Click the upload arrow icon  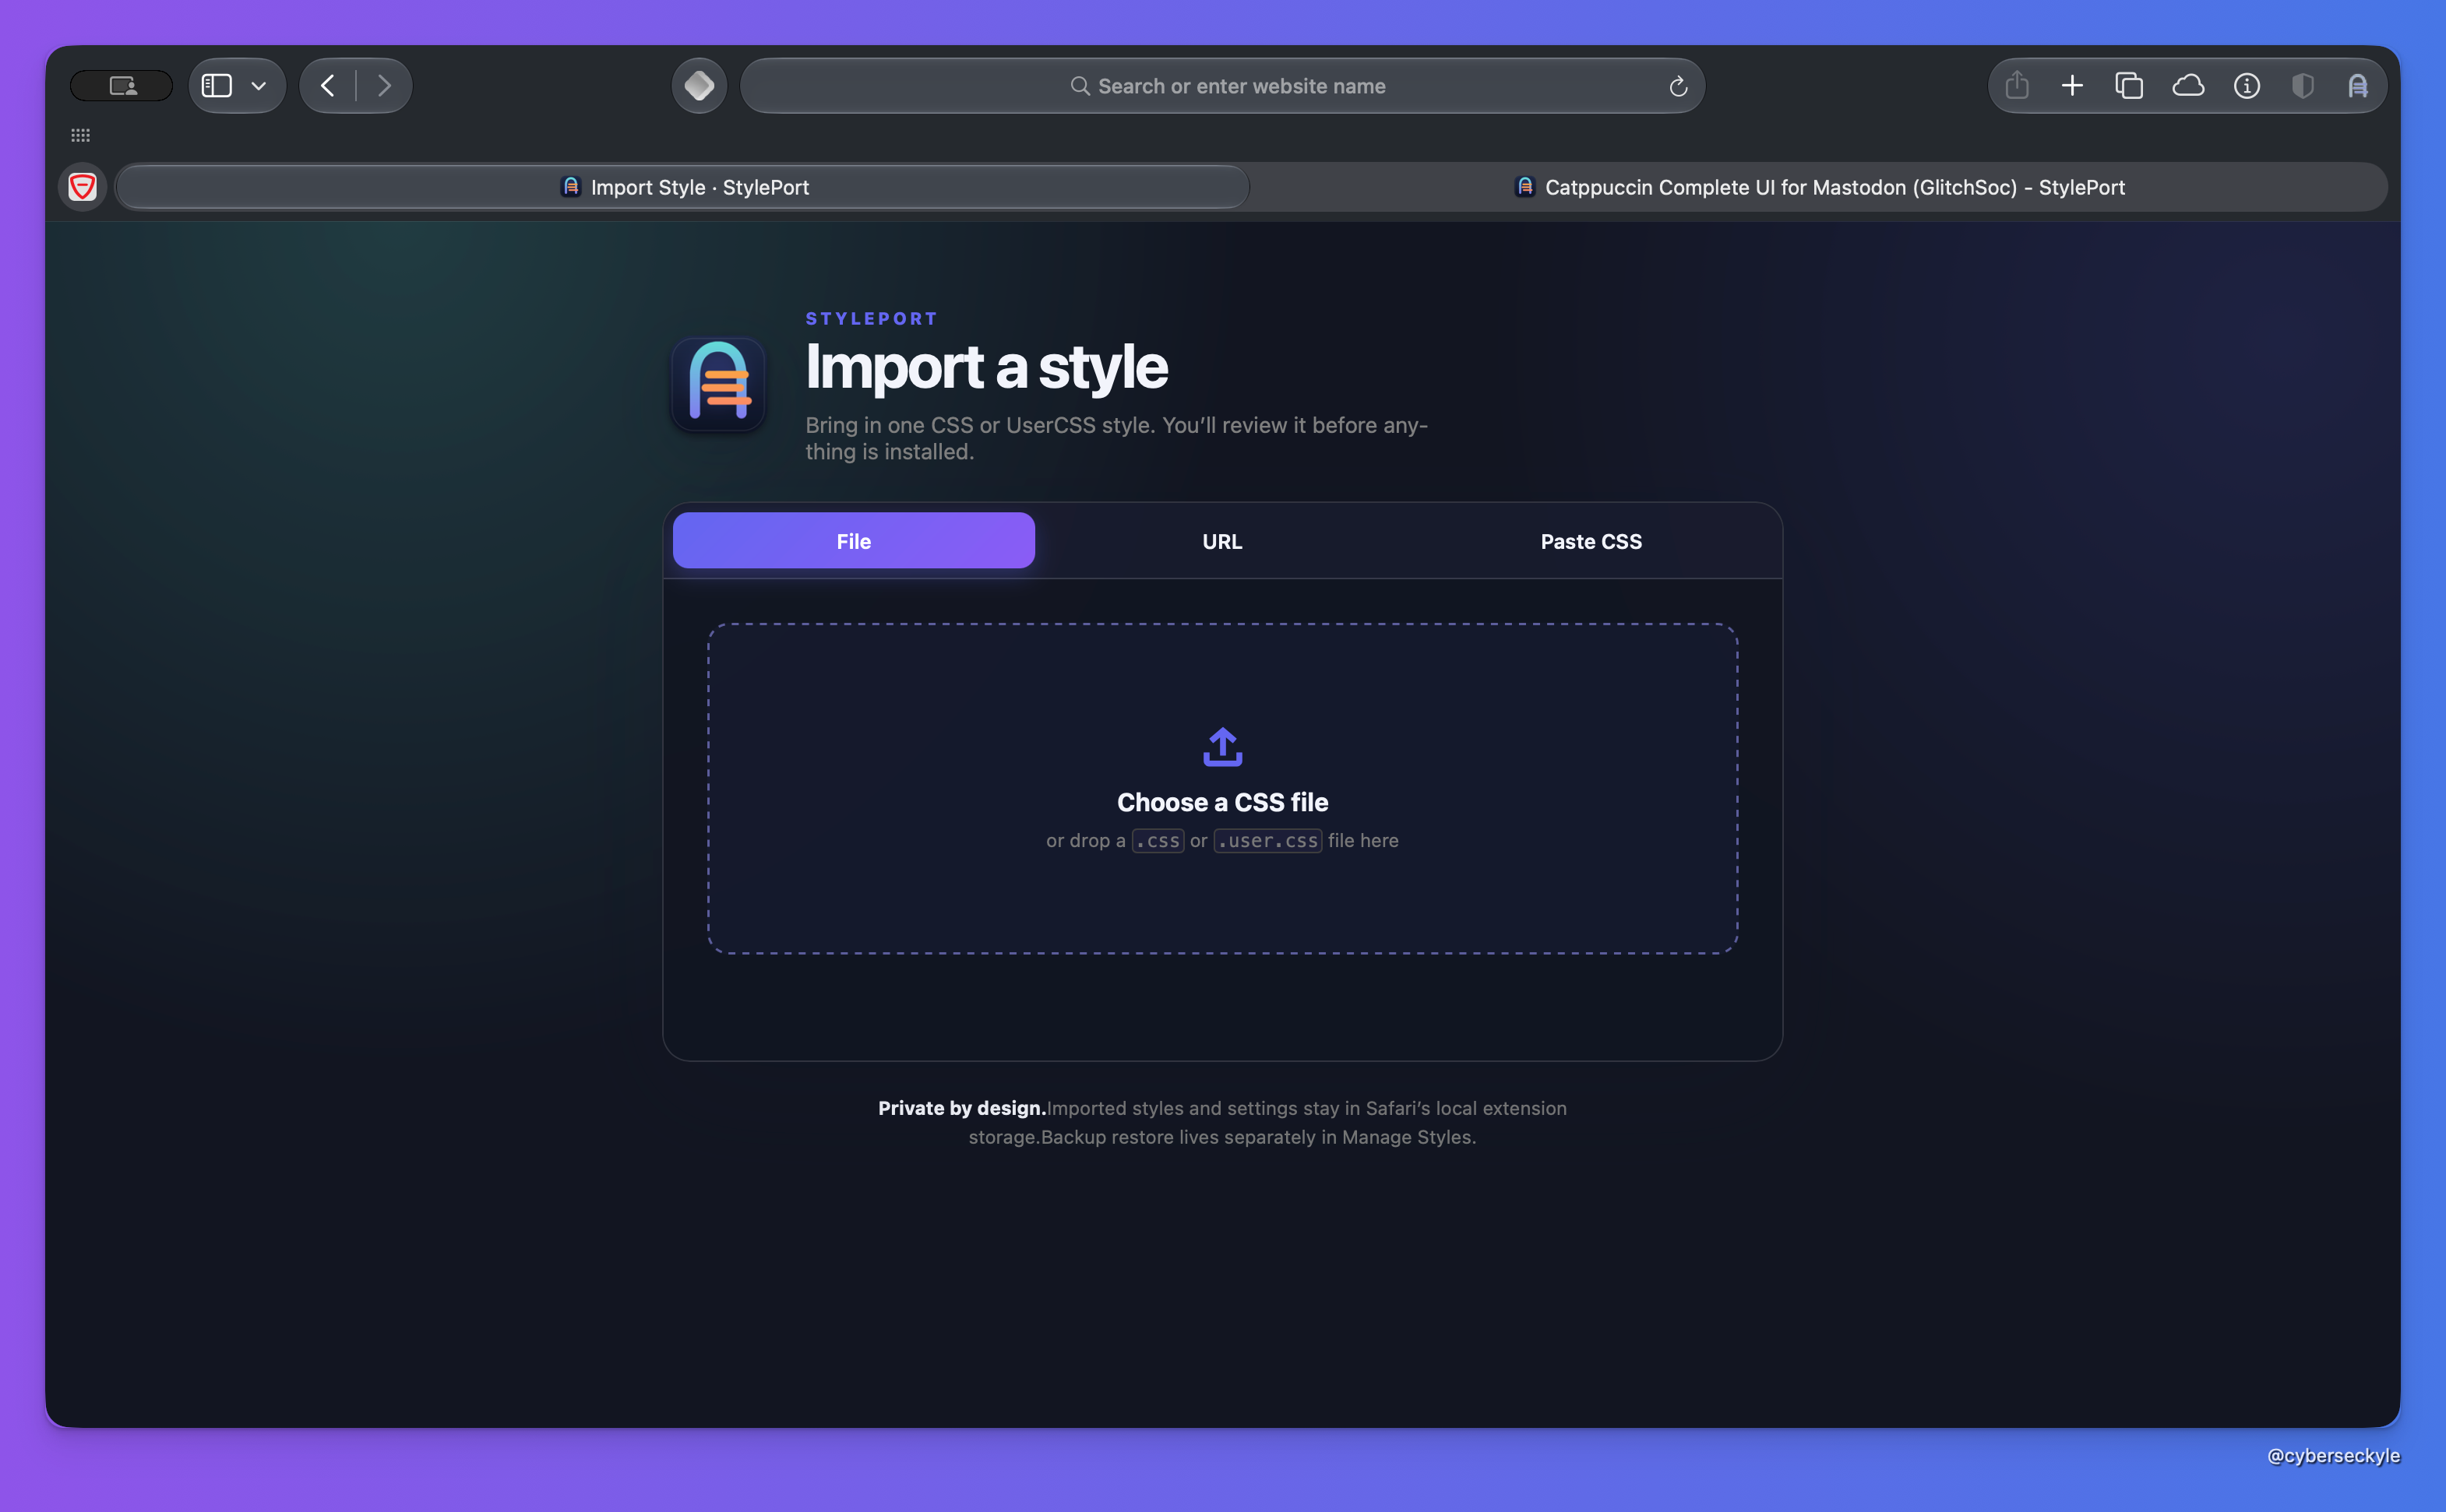1222,747
